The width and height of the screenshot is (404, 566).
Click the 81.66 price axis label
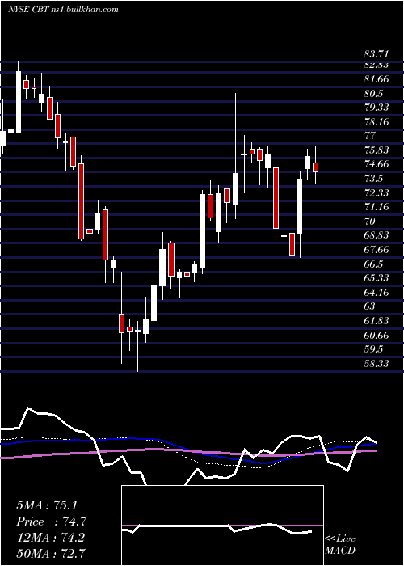pyautogui.click(x=377, y=79)
